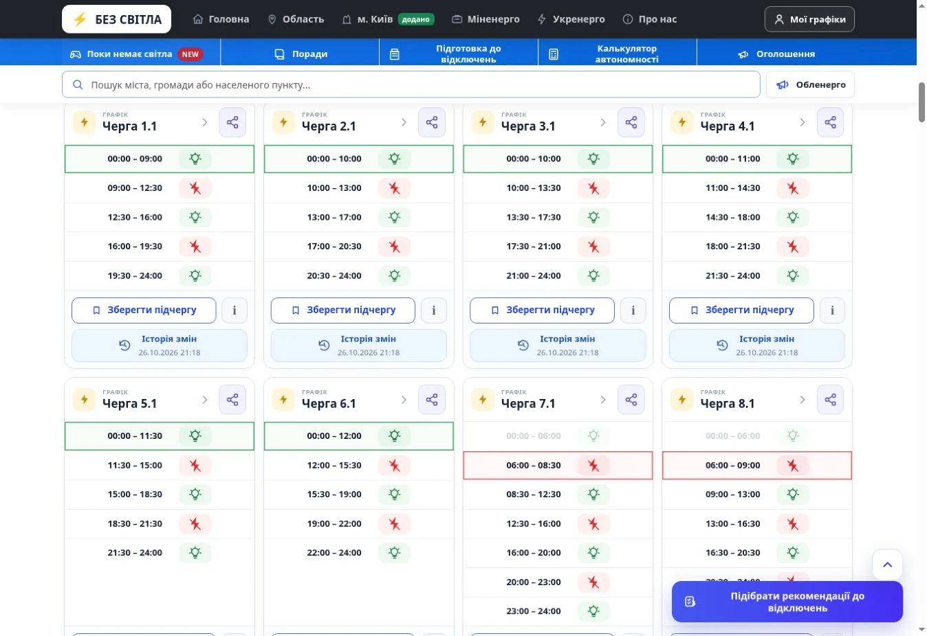Share the Черга 5.1 schedule
The image size is (927, 636).
tap(232, 400)
